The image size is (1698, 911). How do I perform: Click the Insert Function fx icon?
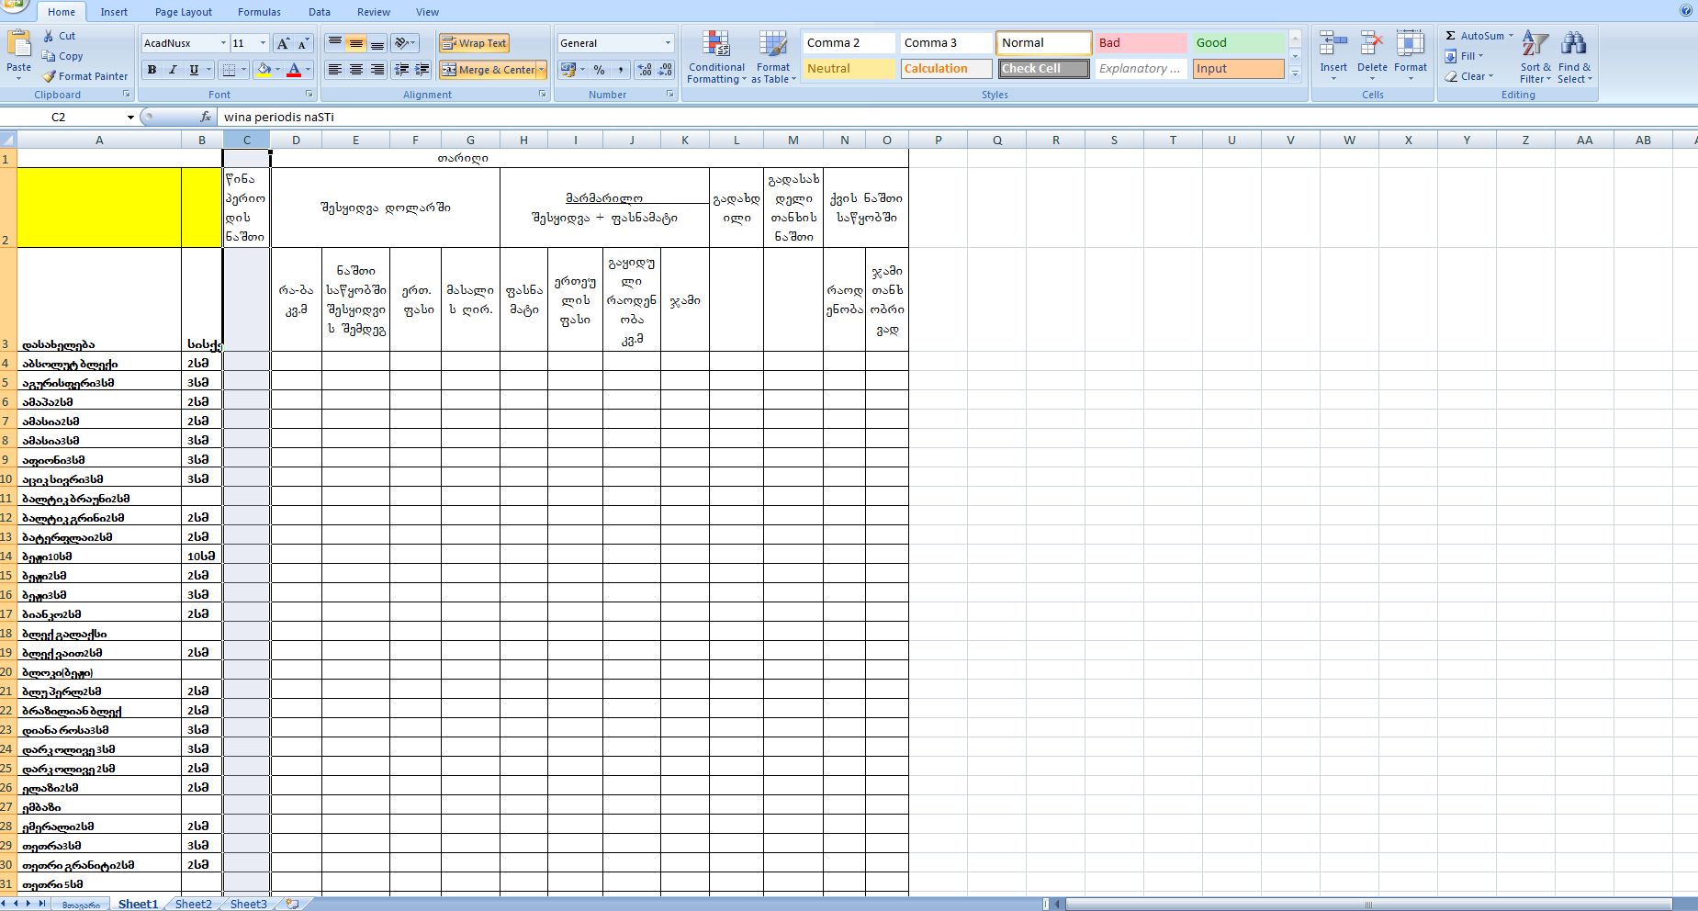point(206,117)
